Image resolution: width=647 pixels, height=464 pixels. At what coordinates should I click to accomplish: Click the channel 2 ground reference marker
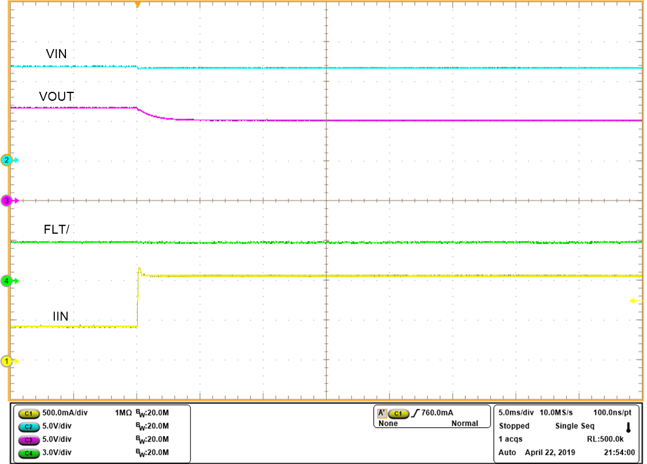coord(5,161)
